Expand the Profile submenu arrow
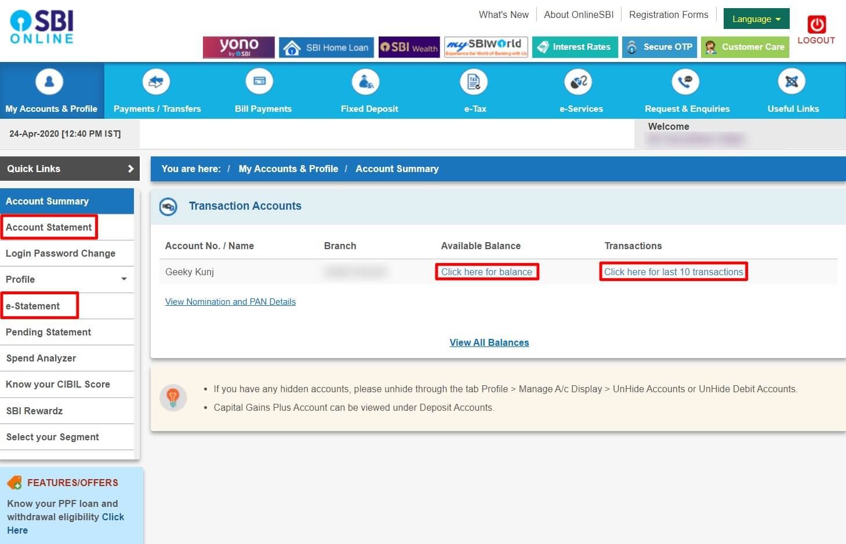The height and width of the screenshot is (544, 846). [124, 279]
